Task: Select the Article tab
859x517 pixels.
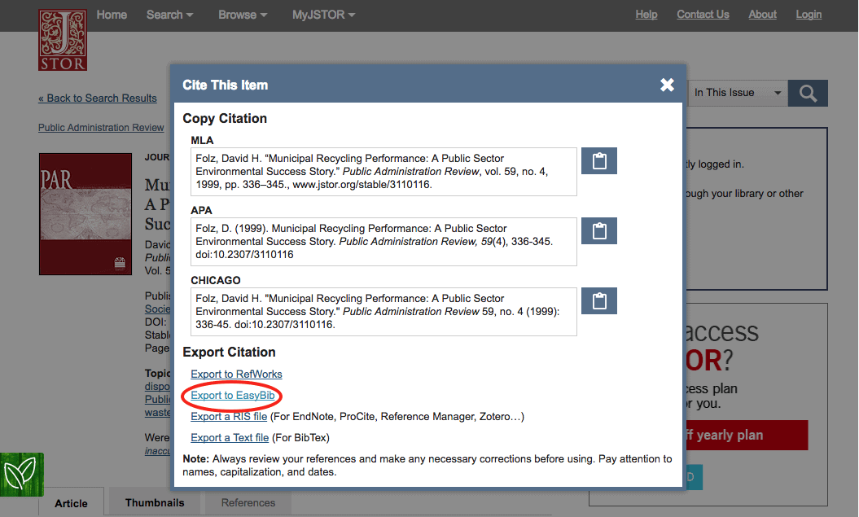Action: [72, 503]
